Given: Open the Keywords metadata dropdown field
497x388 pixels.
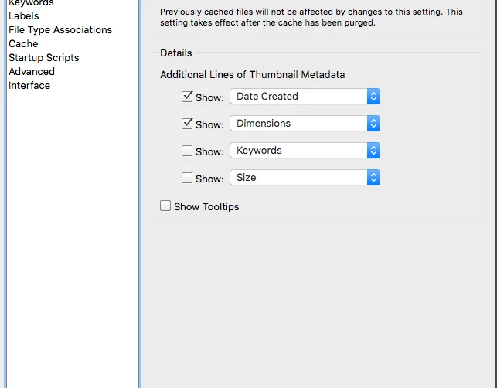Looking at the screenshot, I should pyautogui.click(x=298, y=151).
